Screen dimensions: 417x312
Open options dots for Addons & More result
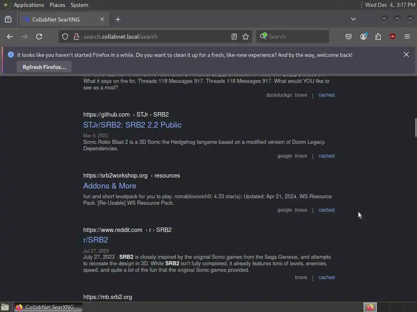coord(313,210)
